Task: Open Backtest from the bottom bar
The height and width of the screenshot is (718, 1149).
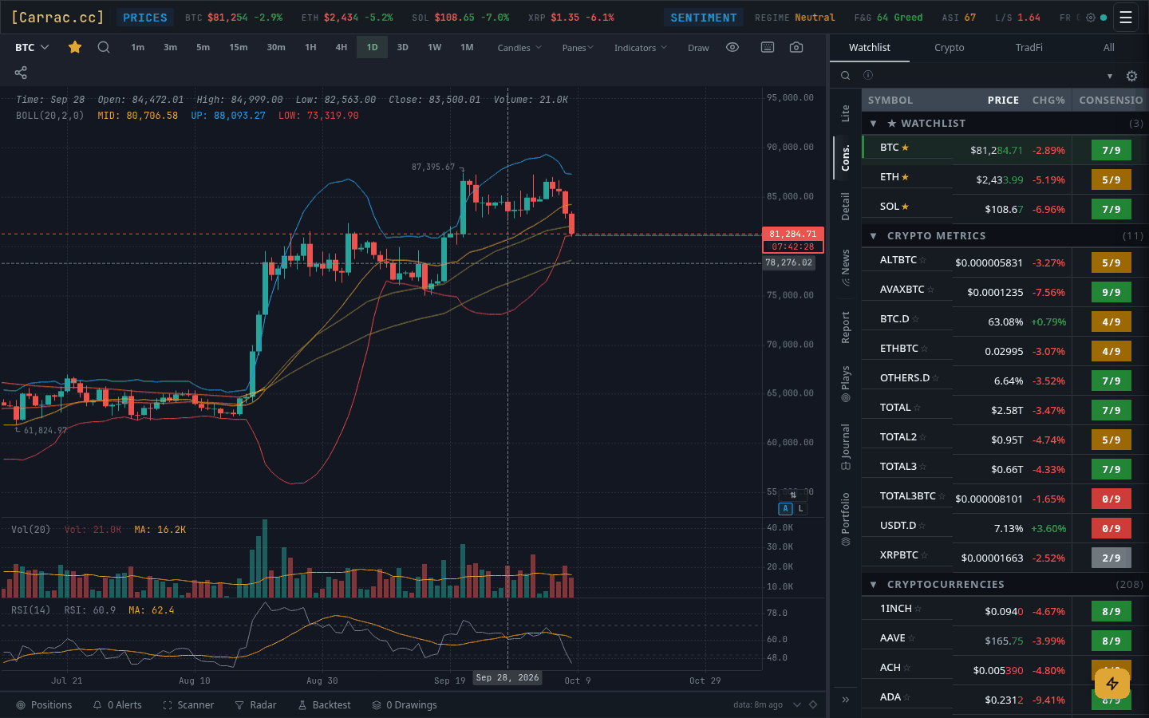Action: click(325, 705)
